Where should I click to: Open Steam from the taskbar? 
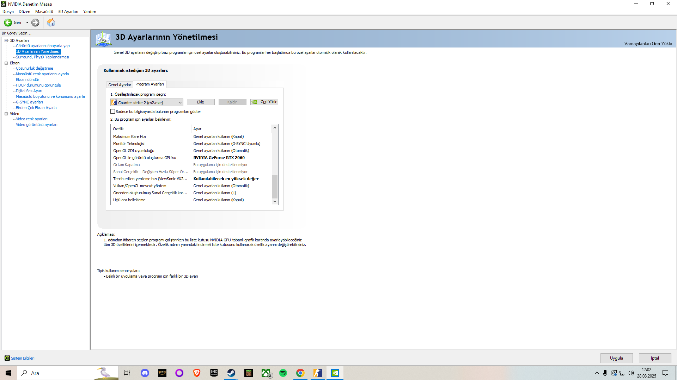click(231, 373)
